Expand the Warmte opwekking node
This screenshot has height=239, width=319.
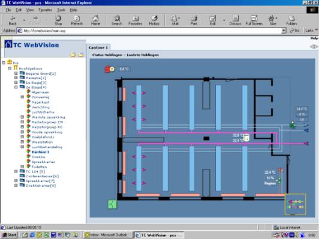tap(22, 117)
